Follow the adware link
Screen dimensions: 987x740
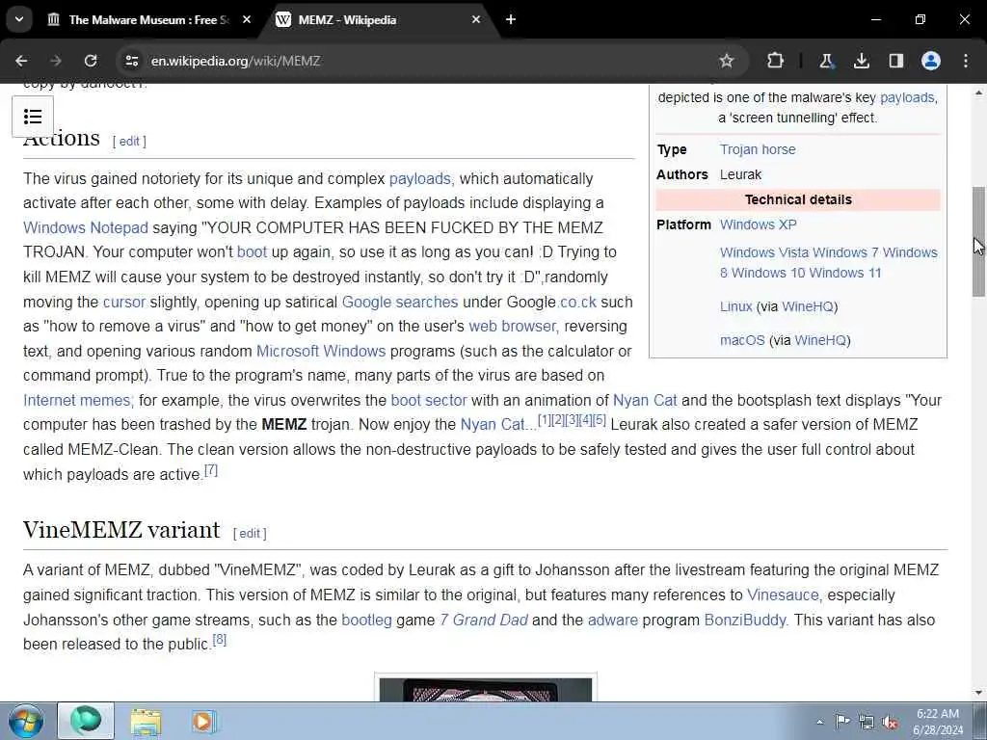[x=612, y=620]
